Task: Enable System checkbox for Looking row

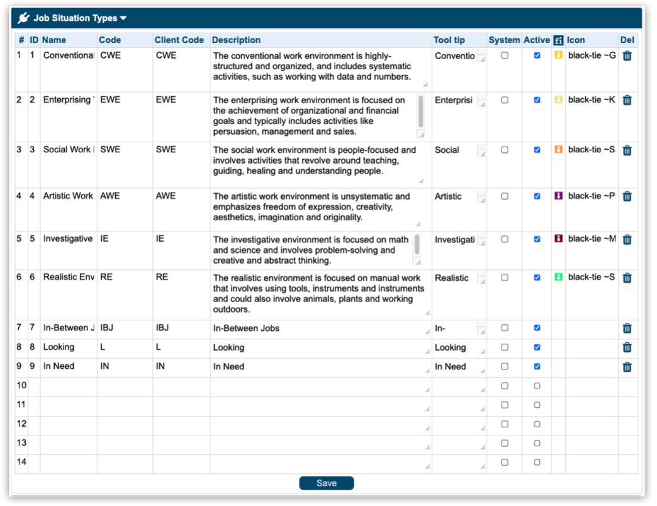Action: pyautogui.click(x=505, y=347)
